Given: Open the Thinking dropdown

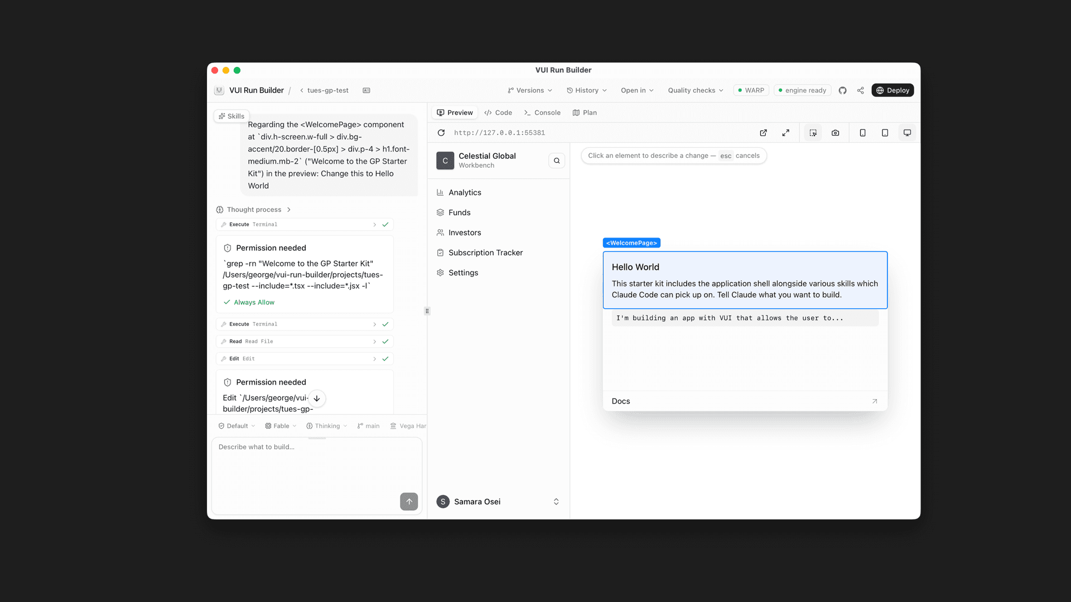Looking at the screenshot, I should (326, 426).
